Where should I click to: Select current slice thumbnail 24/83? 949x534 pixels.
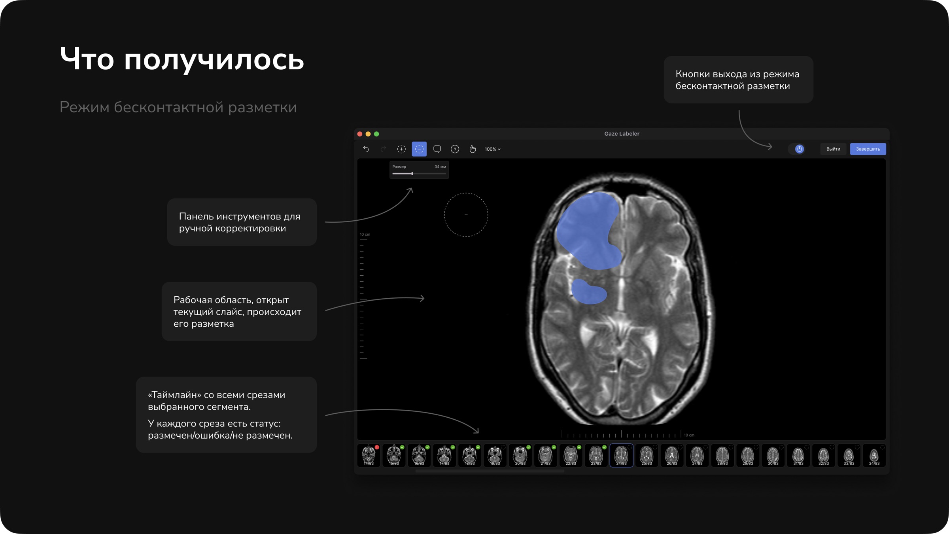[622, 455]
